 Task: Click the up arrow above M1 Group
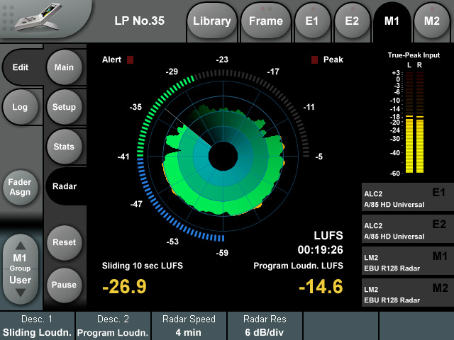point(21,246)
